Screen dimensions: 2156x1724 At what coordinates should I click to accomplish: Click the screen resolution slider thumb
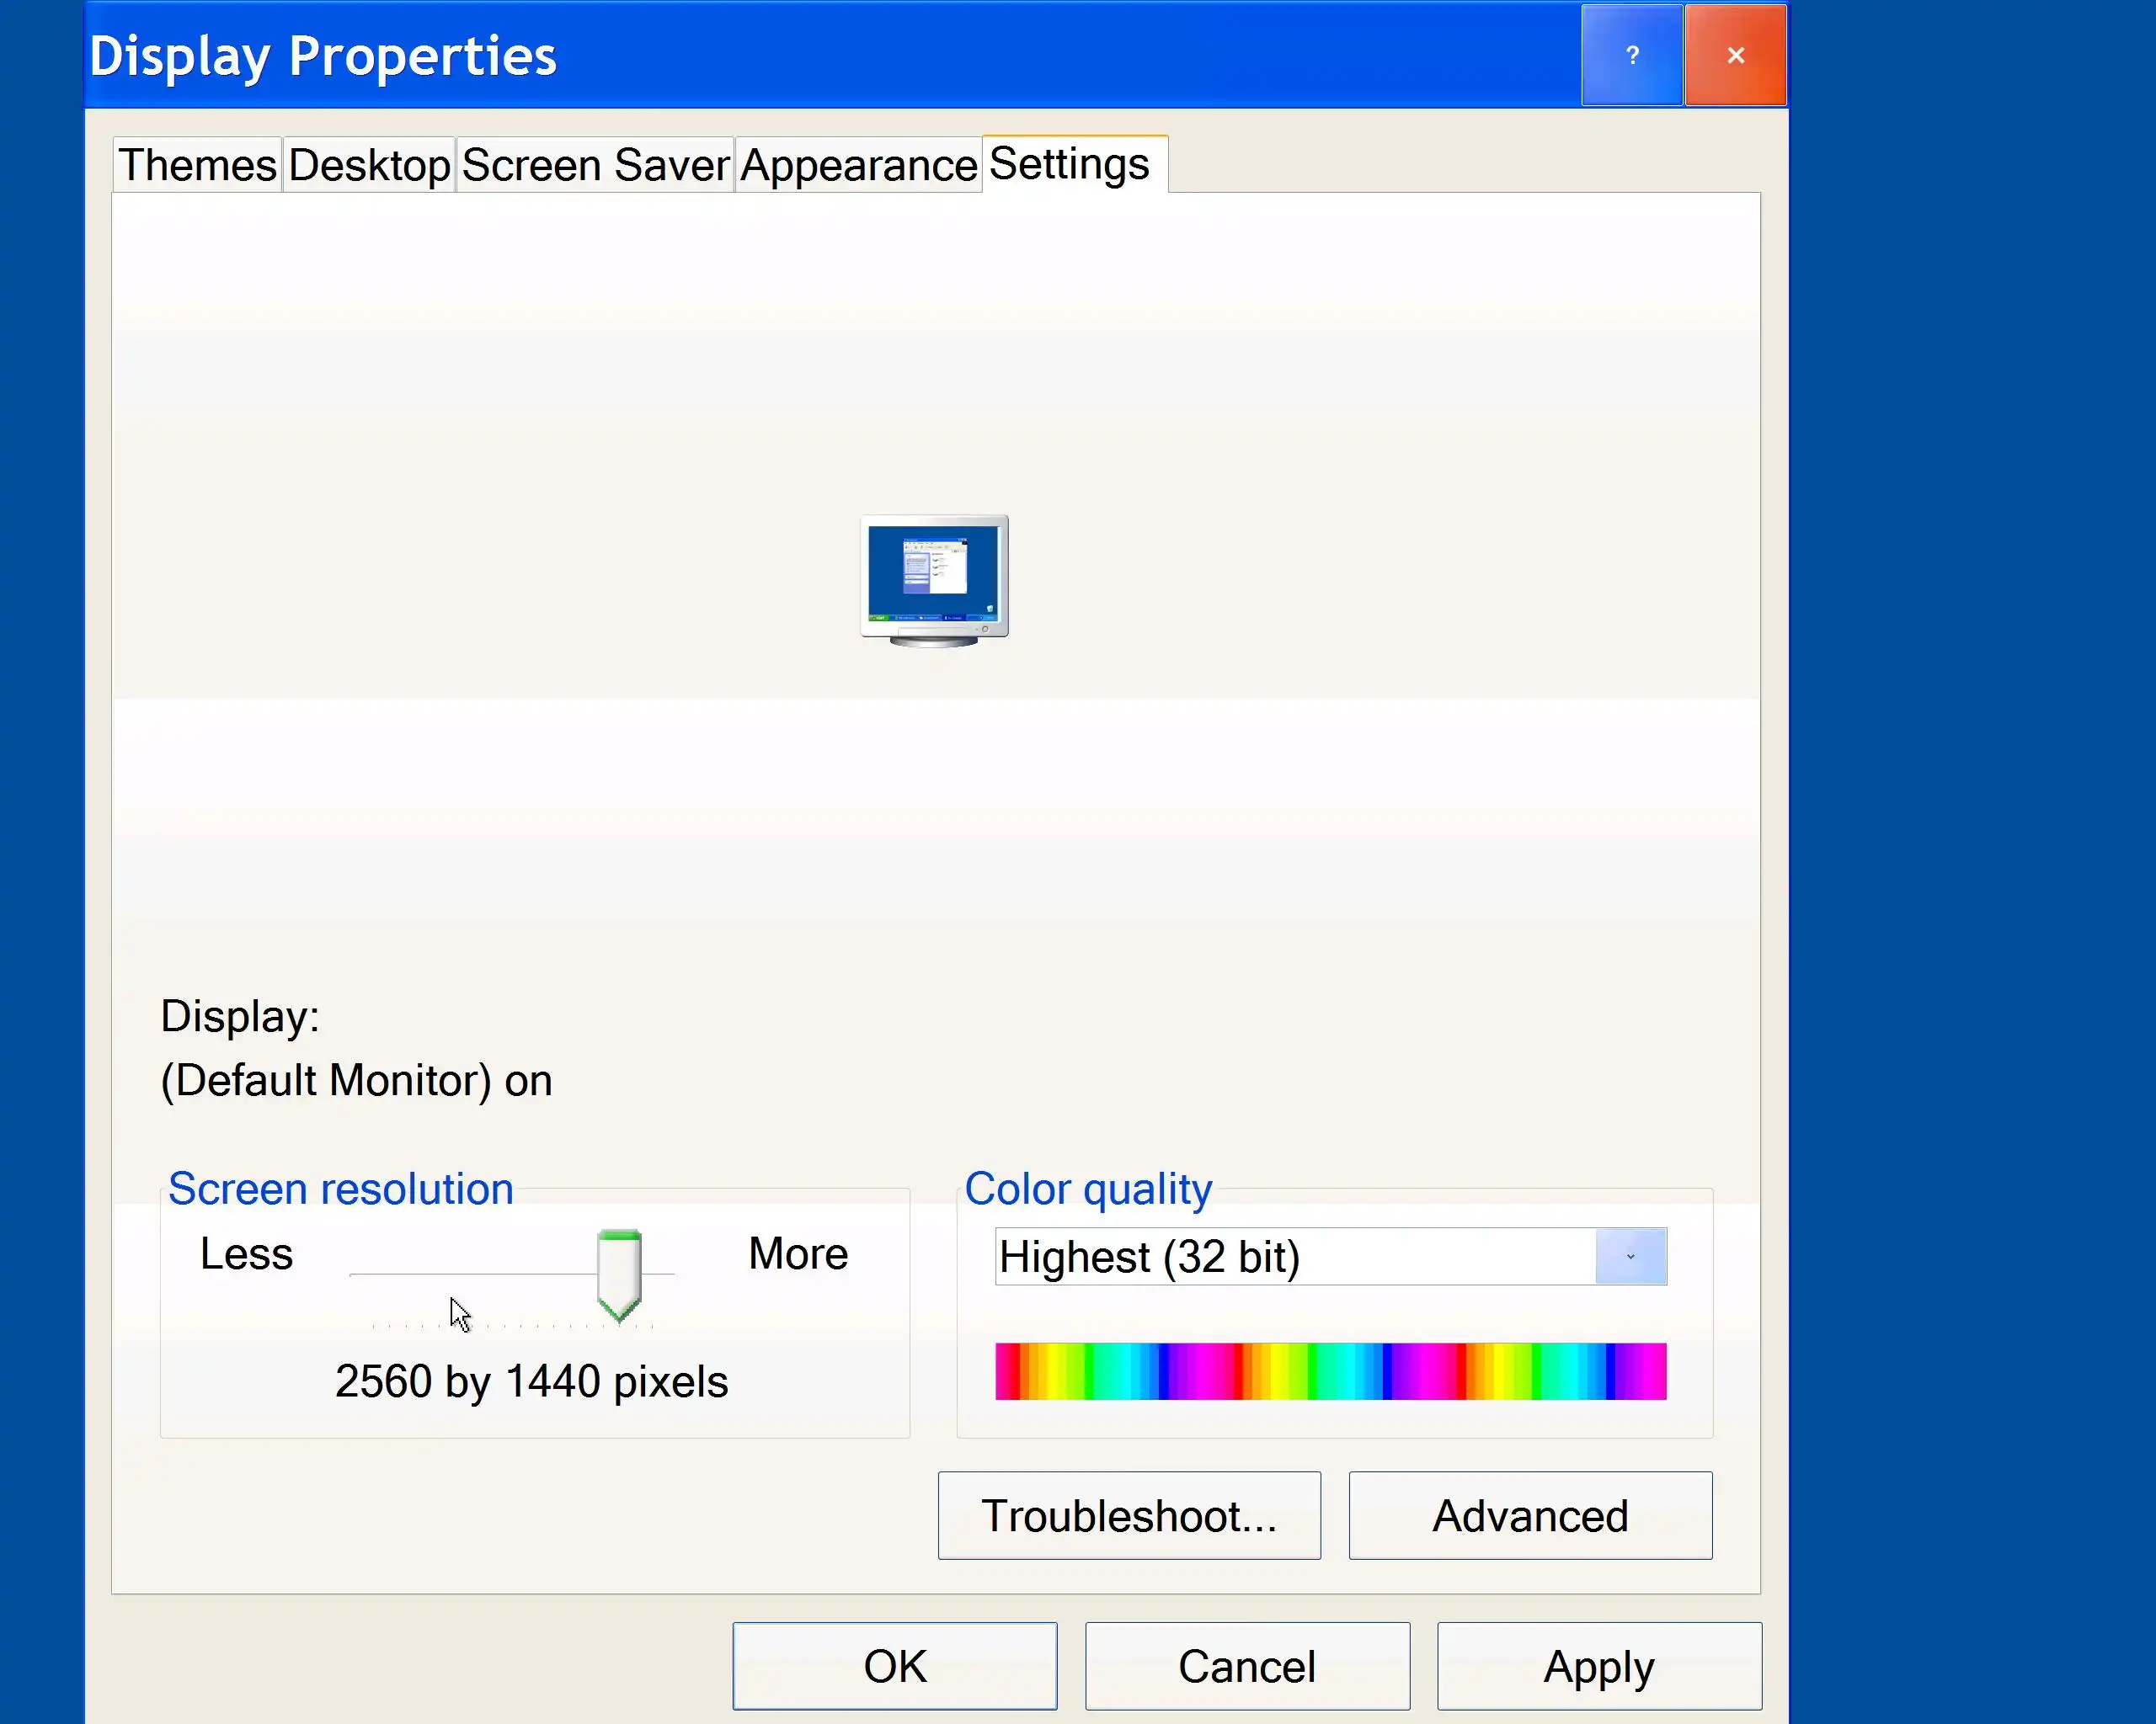click(619, 1274)
